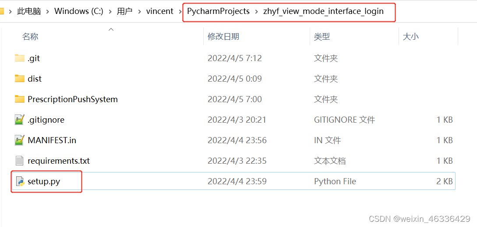This screenshot has height=227, width=477.
Task: Expand chevron after Windows (C:) breadcrumb
Action: coord(110,11)
